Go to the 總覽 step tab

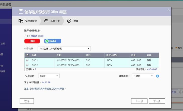point(75,21)
